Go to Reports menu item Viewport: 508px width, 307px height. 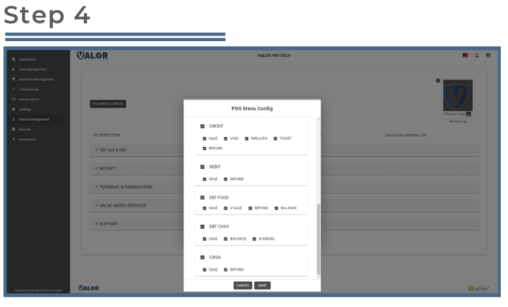pos(24,130)
